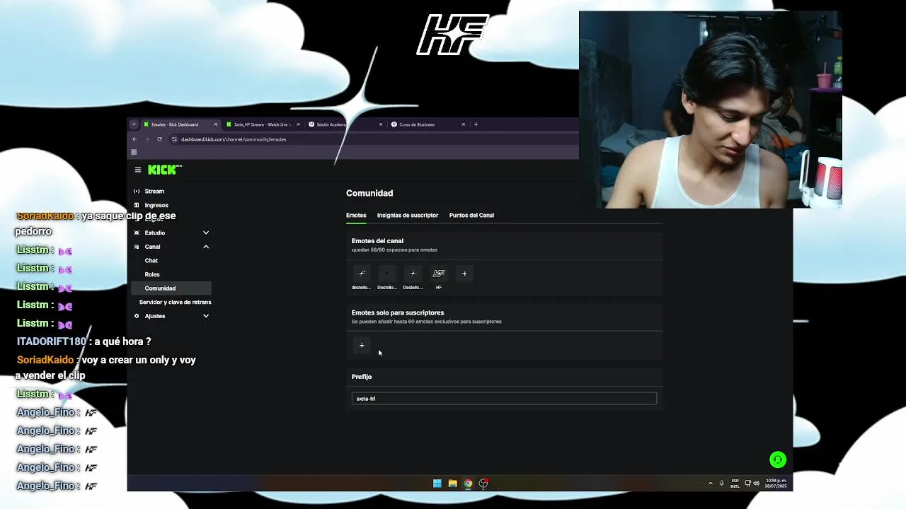Open a new browser tab
The height and width of the screenshot is (509, 906).
click(x=476, y=124)
